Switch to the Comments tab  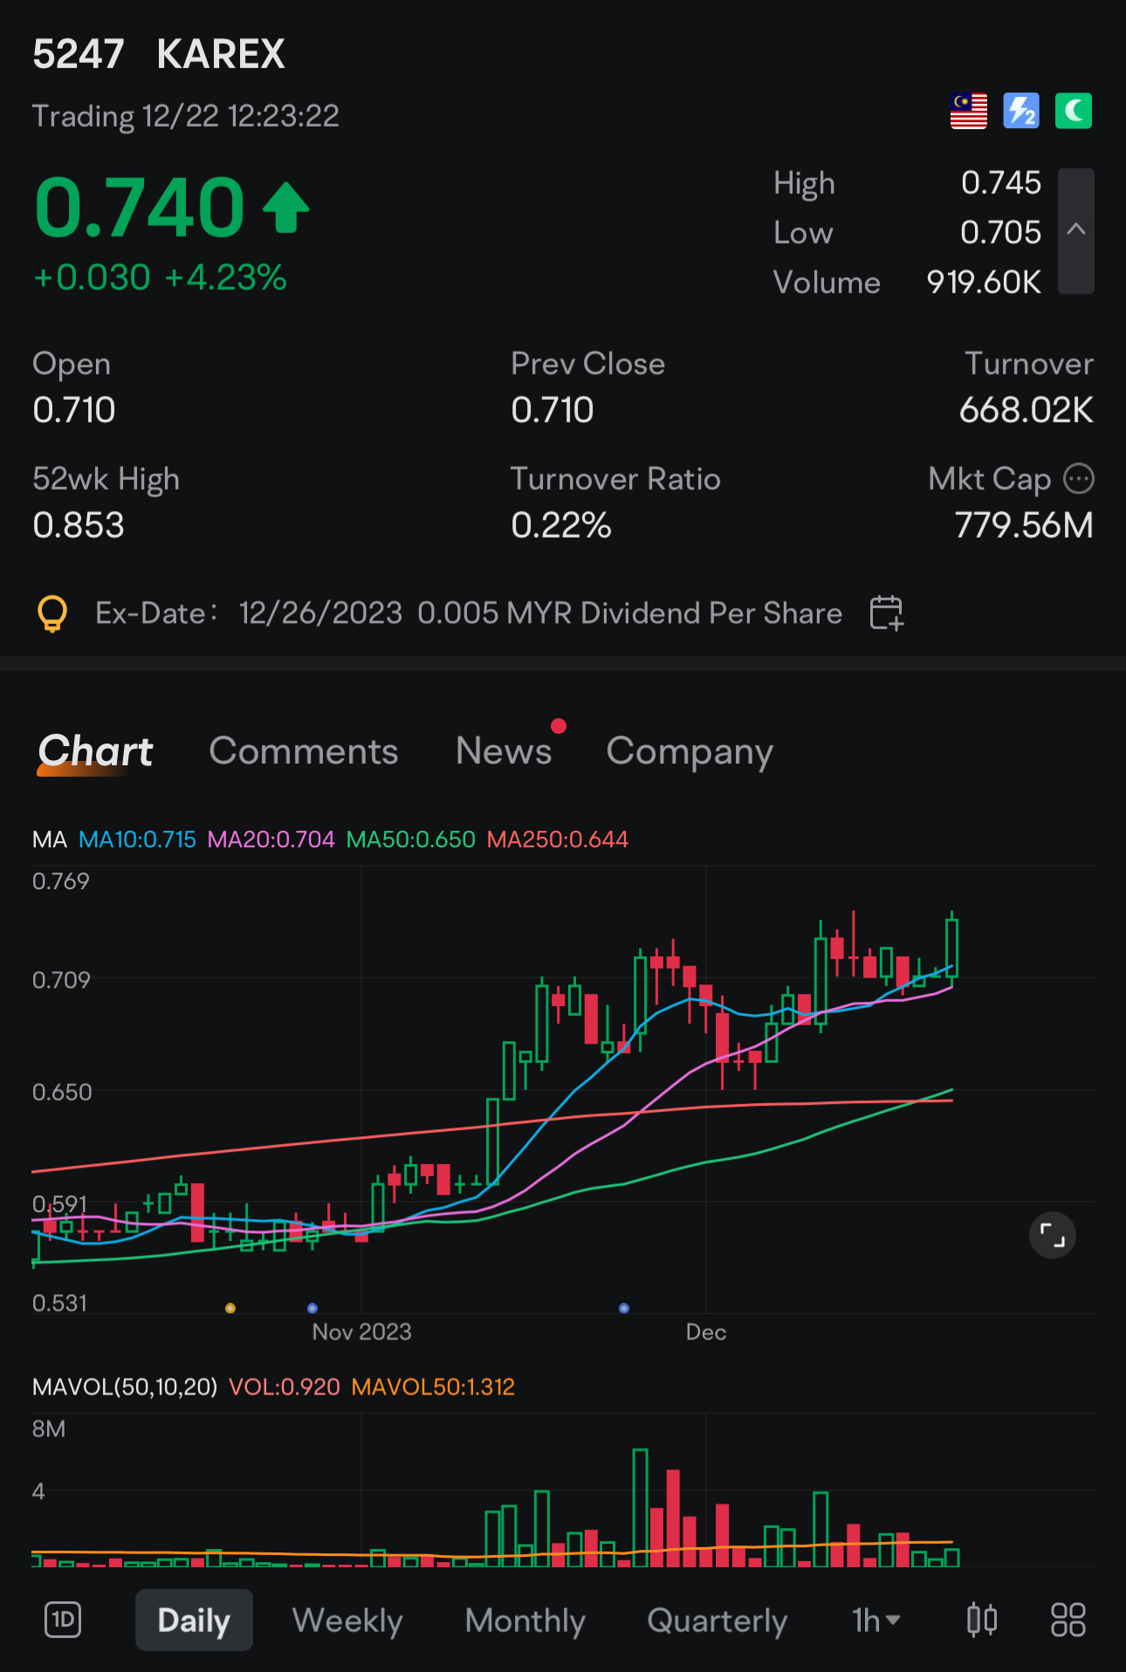303,751
